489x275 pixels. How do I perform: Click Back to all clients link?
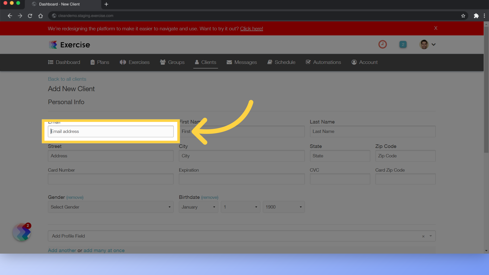coord(67,79)
